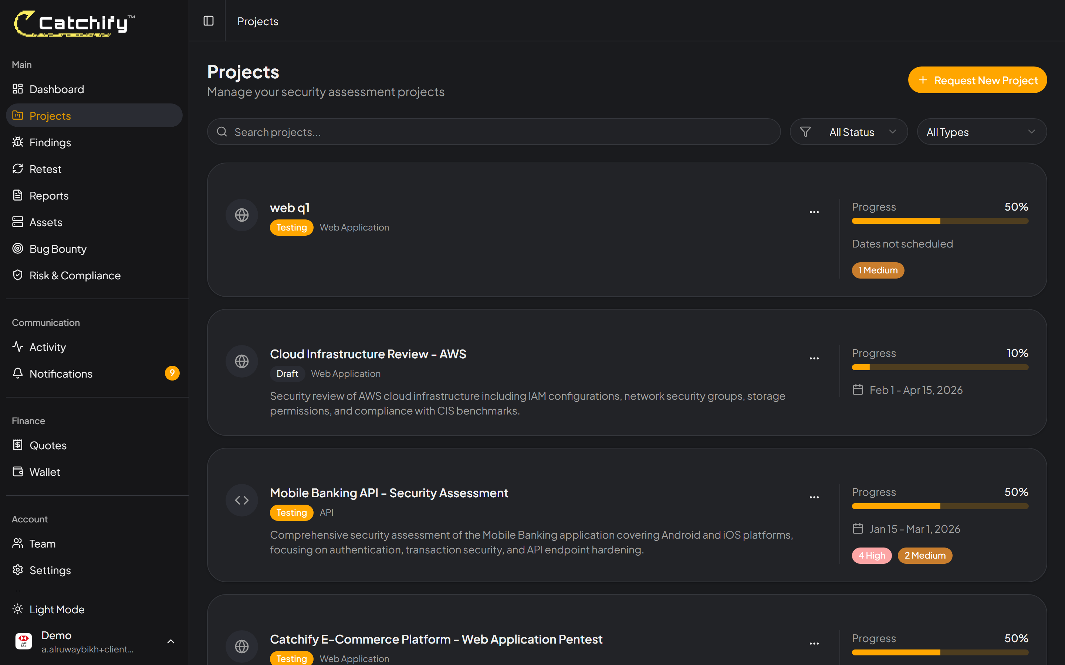This screenshot has width=1065, height=665.
Task: Open the All Types dropdown
Action: point(981,132)
